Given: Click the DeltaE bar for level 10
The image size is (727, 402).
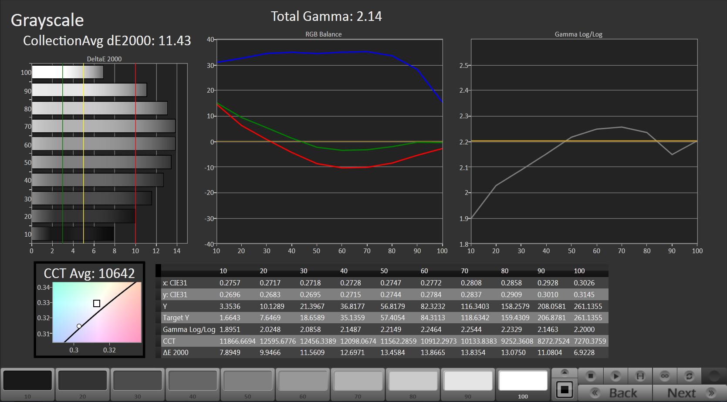Looking at the screenshot, I should click(73, 234).
